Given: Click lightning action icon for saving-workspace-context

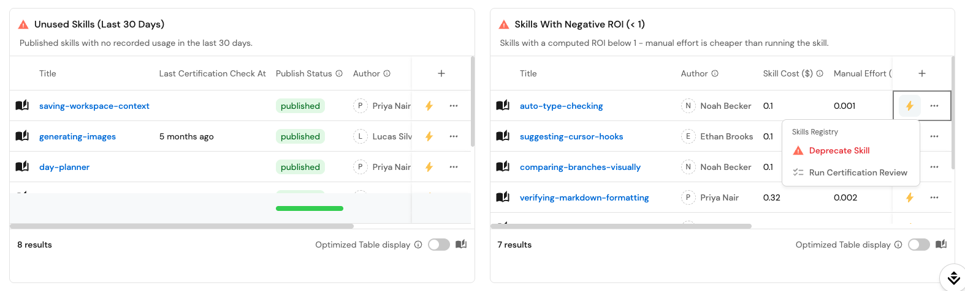Looking at the screenshot, I should (x=429, y=106).
